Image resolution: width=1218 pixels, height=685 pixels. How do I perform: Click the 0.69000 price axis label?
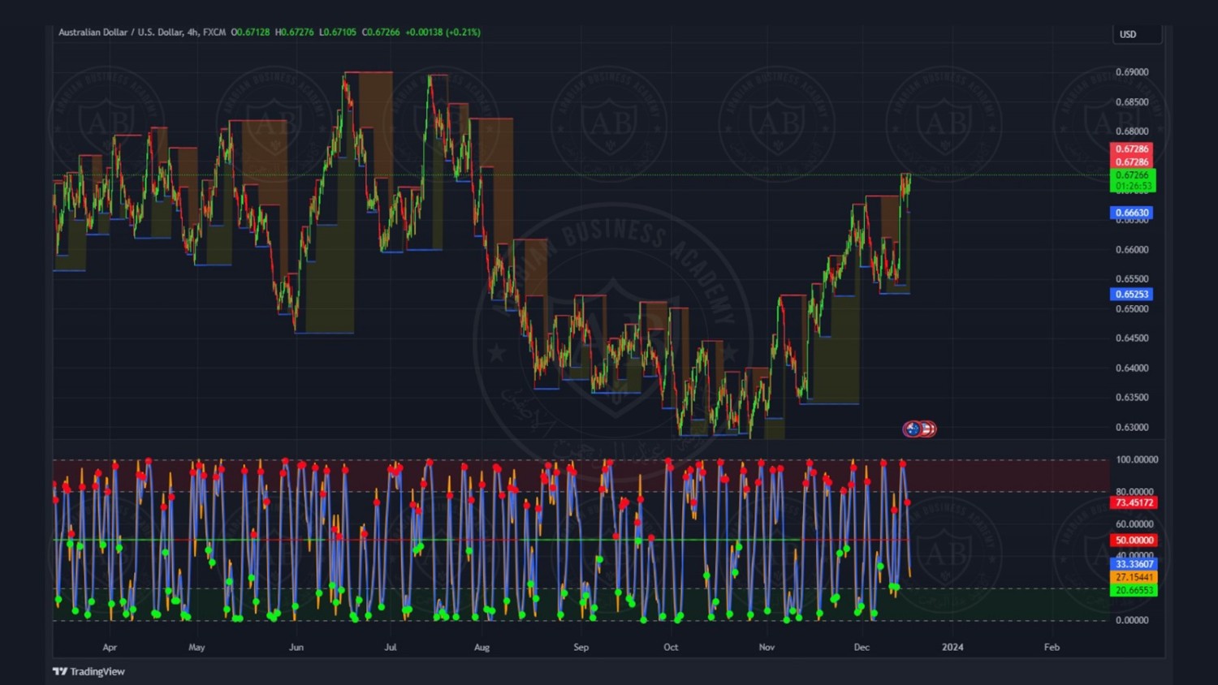tap(1132, 72)
